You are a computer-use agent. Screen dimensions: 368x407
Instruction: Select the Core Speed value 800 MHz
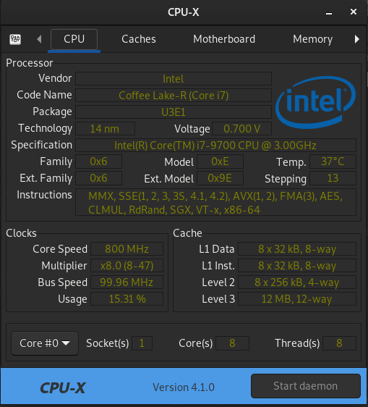[127, 249]
